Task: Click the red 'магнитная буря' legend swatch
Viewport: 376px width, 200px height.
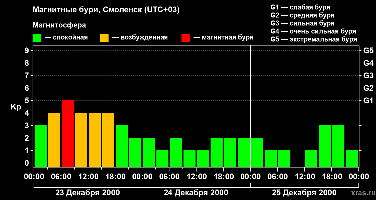Action: [185, 38]
